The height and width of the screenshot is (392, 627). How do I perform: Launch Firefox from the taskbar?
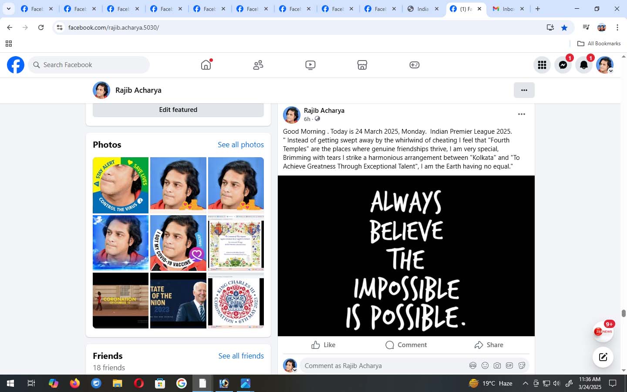(75, 383)
